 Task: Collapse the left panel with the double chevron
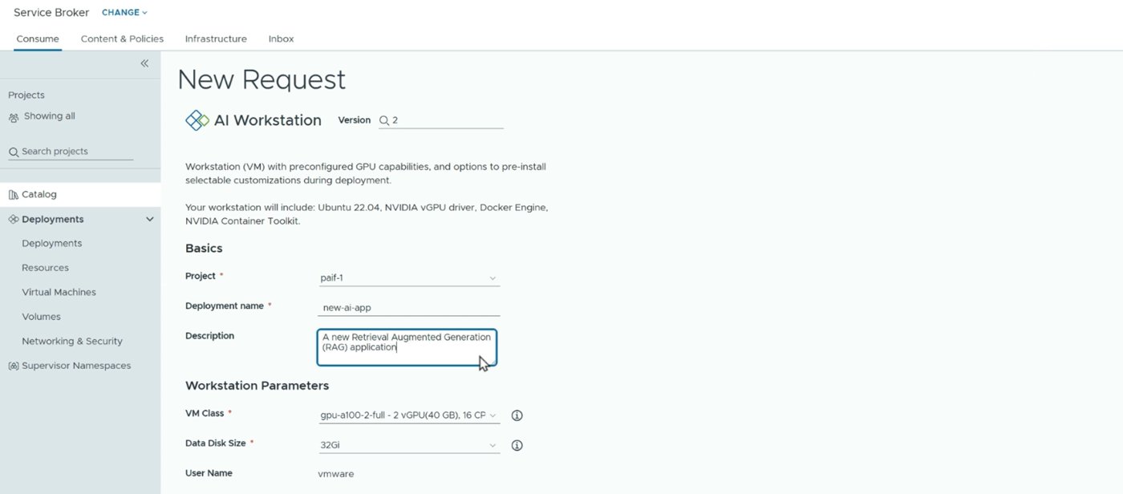click(144, 63)
